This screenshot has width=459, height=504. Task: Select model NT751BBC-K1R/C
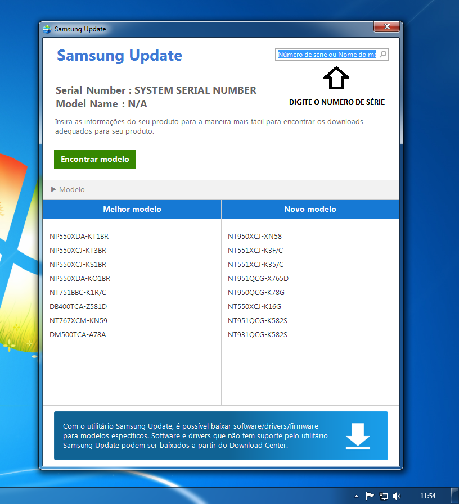(x=78, y=293)
